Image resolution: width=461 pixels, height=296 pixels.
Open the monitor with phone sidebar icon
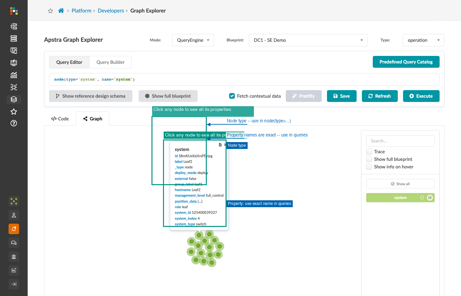[x=14, y=51]
